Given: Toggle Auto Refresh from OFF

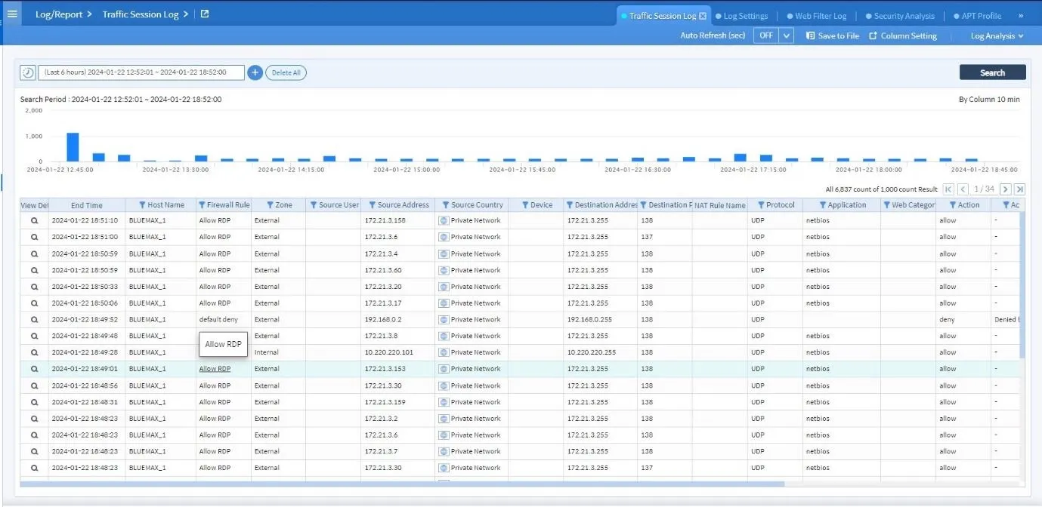Looking at the screenshot, I should tap(766, 35).
